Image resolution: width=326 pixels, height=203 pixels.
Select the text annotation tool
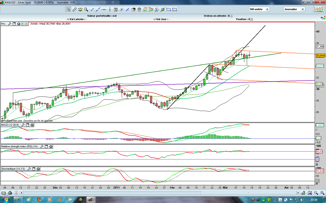tap(116, 10)
